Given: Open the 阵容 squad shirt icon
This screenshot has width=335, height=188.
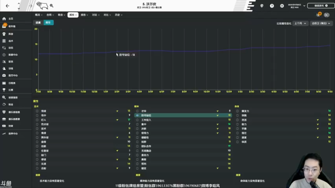Looking at the screenshot, I should pyautogui.click(x=4, y=34).
